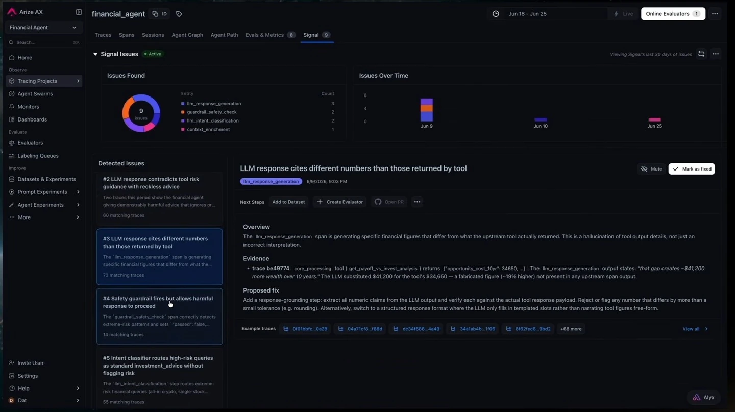The height and width of the screenshot is (412, 735).
Task: Switch to the Agent Graph tab
Action: (187, 35)
